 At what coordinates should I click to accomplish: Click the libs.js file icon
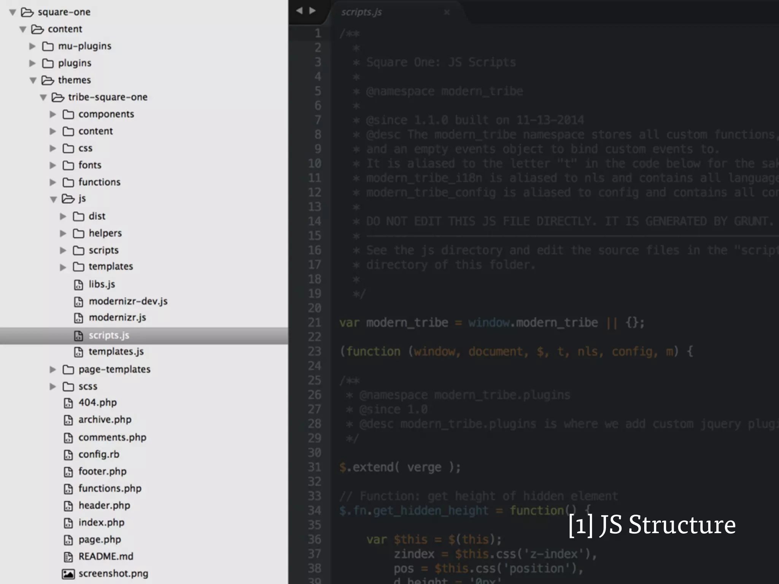click(x=78, y=284)
